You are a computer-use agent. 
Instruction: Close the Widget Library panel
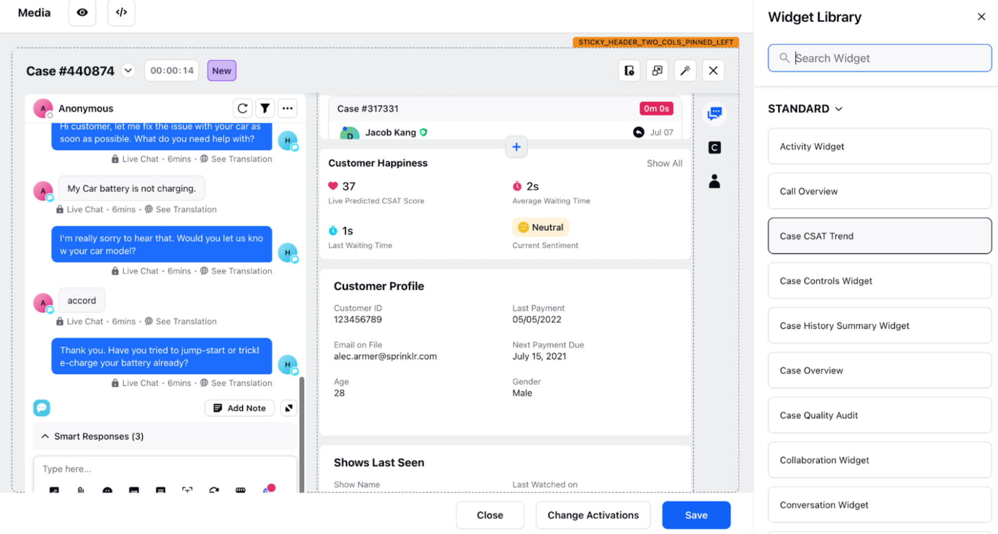click(981, 17)
